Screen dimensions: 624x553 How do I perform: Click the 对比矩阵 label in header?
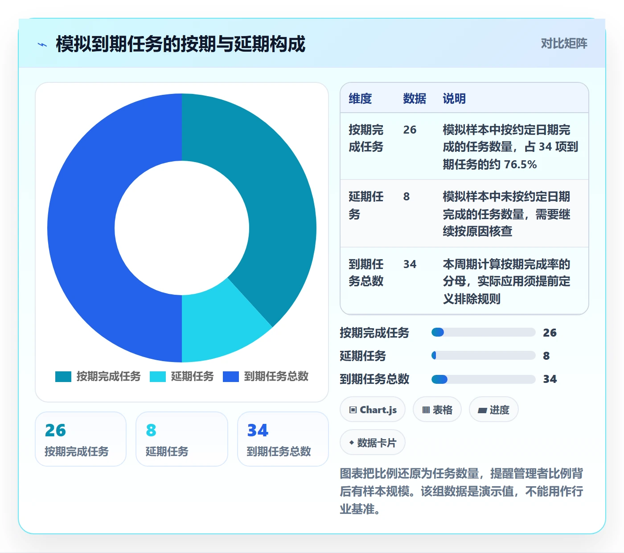[x=564, y=43]
